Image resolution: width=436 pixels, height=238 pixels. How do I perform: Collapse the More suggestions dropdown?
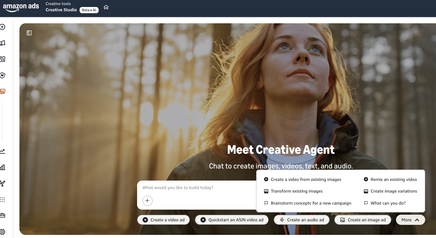pos(410,220)
